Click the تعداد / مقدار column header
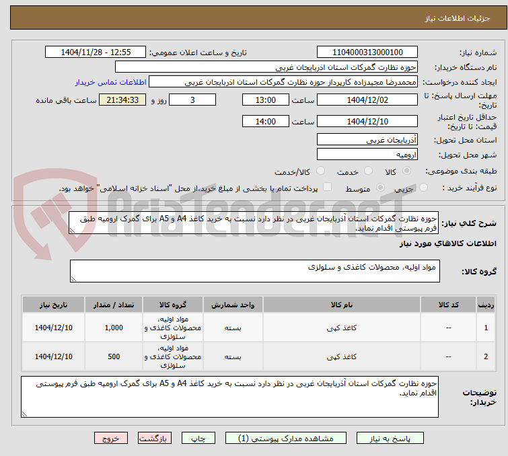This screenshot has height=456, width=508. 114,305
